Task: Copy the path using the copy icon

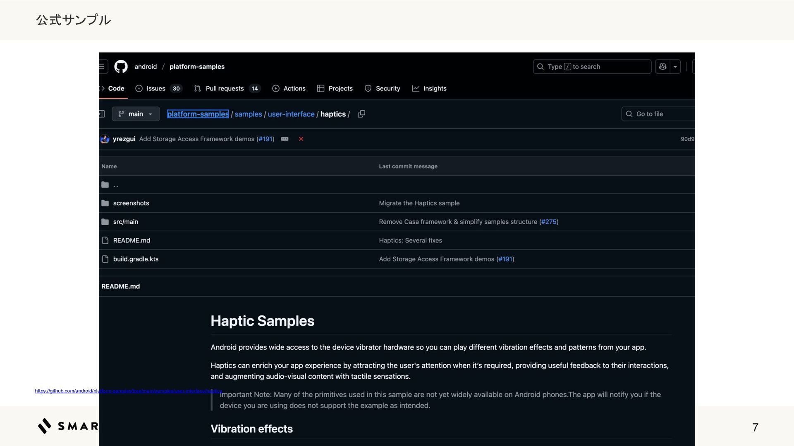Action: [361, 114]
